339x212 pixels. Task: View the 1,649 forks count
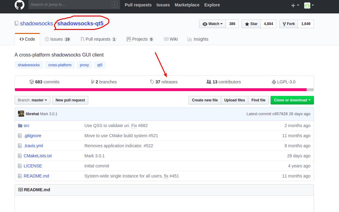(306, 24)
